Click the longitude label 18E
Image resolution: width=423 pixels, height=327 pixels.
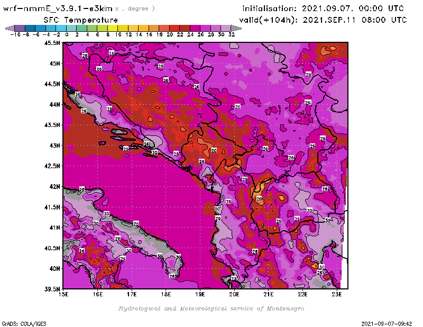click(166, 294)
